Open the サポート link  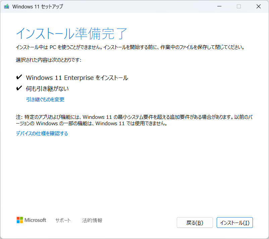63,220
